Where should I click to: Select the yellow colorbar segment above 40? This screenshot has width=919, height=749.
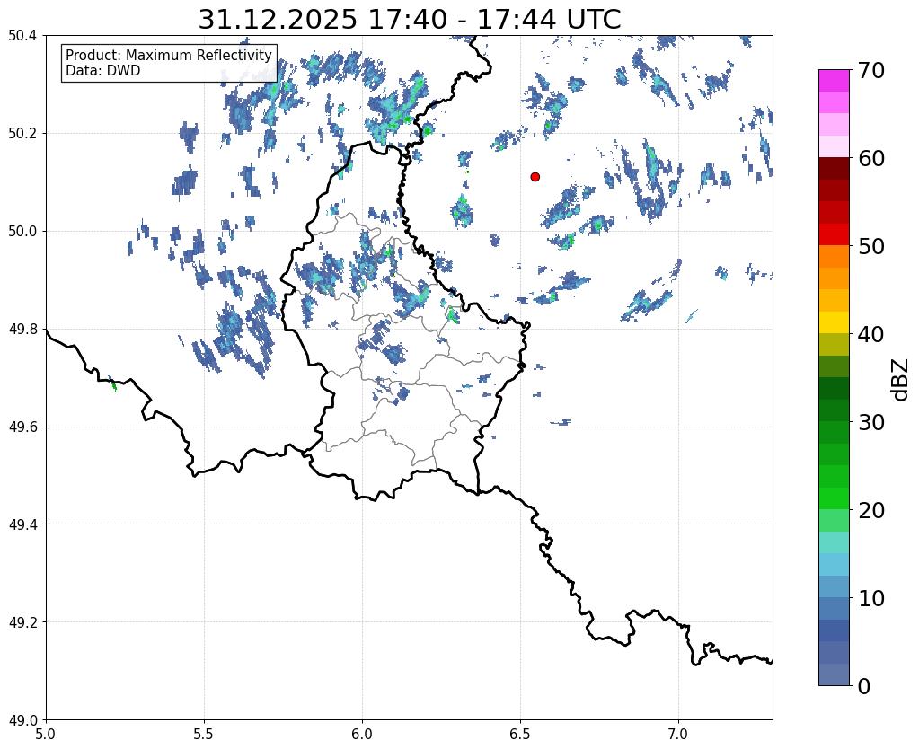point(834,322)
